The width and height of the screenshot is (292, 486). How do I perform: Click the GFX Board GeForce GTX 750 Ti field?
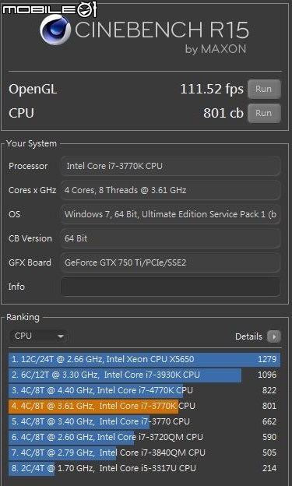[x=171, y=262]
